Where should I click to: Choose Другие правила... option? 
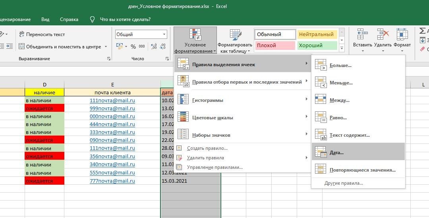coord(358,183)
